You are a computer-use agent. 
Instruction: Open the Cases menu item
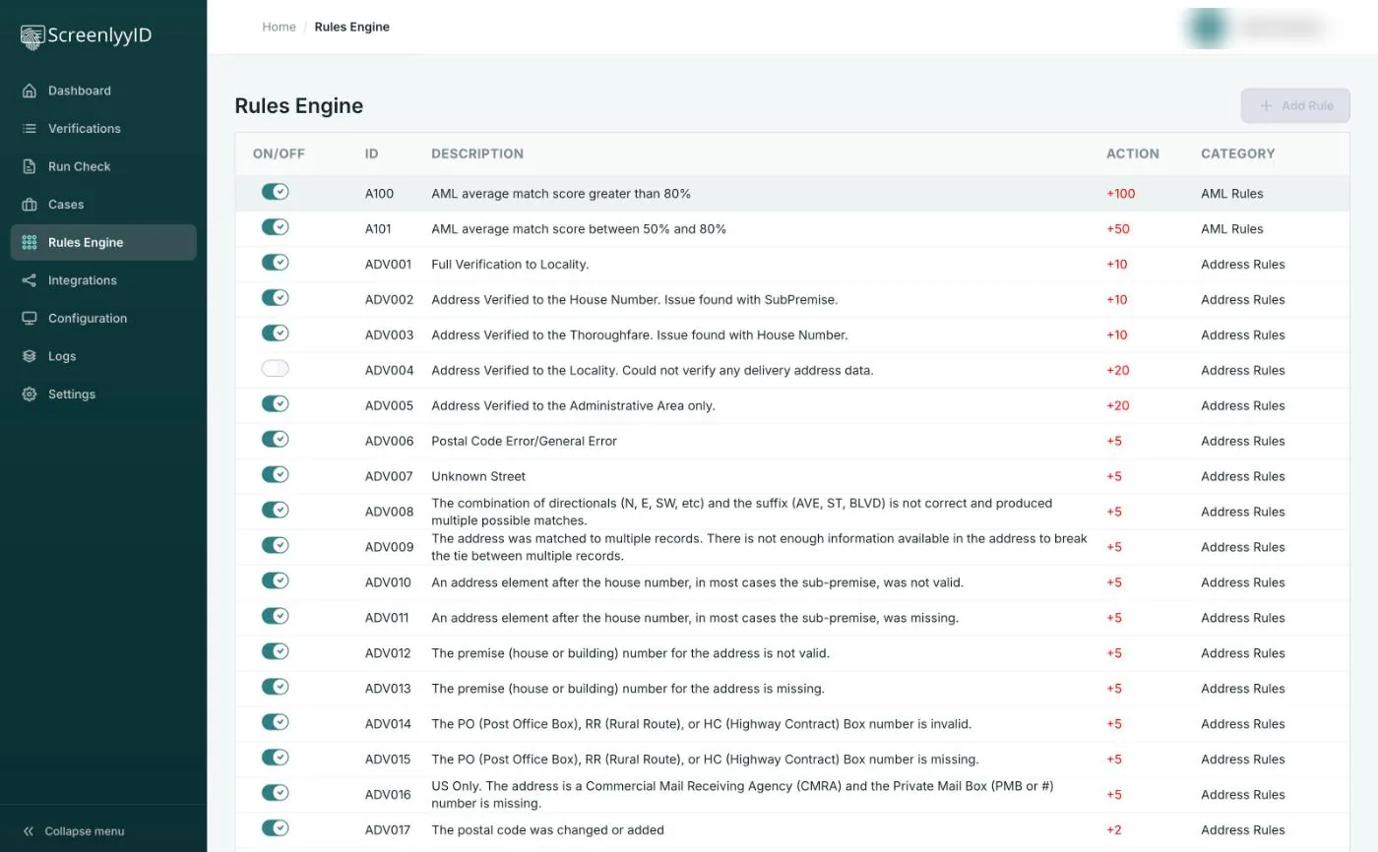click(103, 205)
